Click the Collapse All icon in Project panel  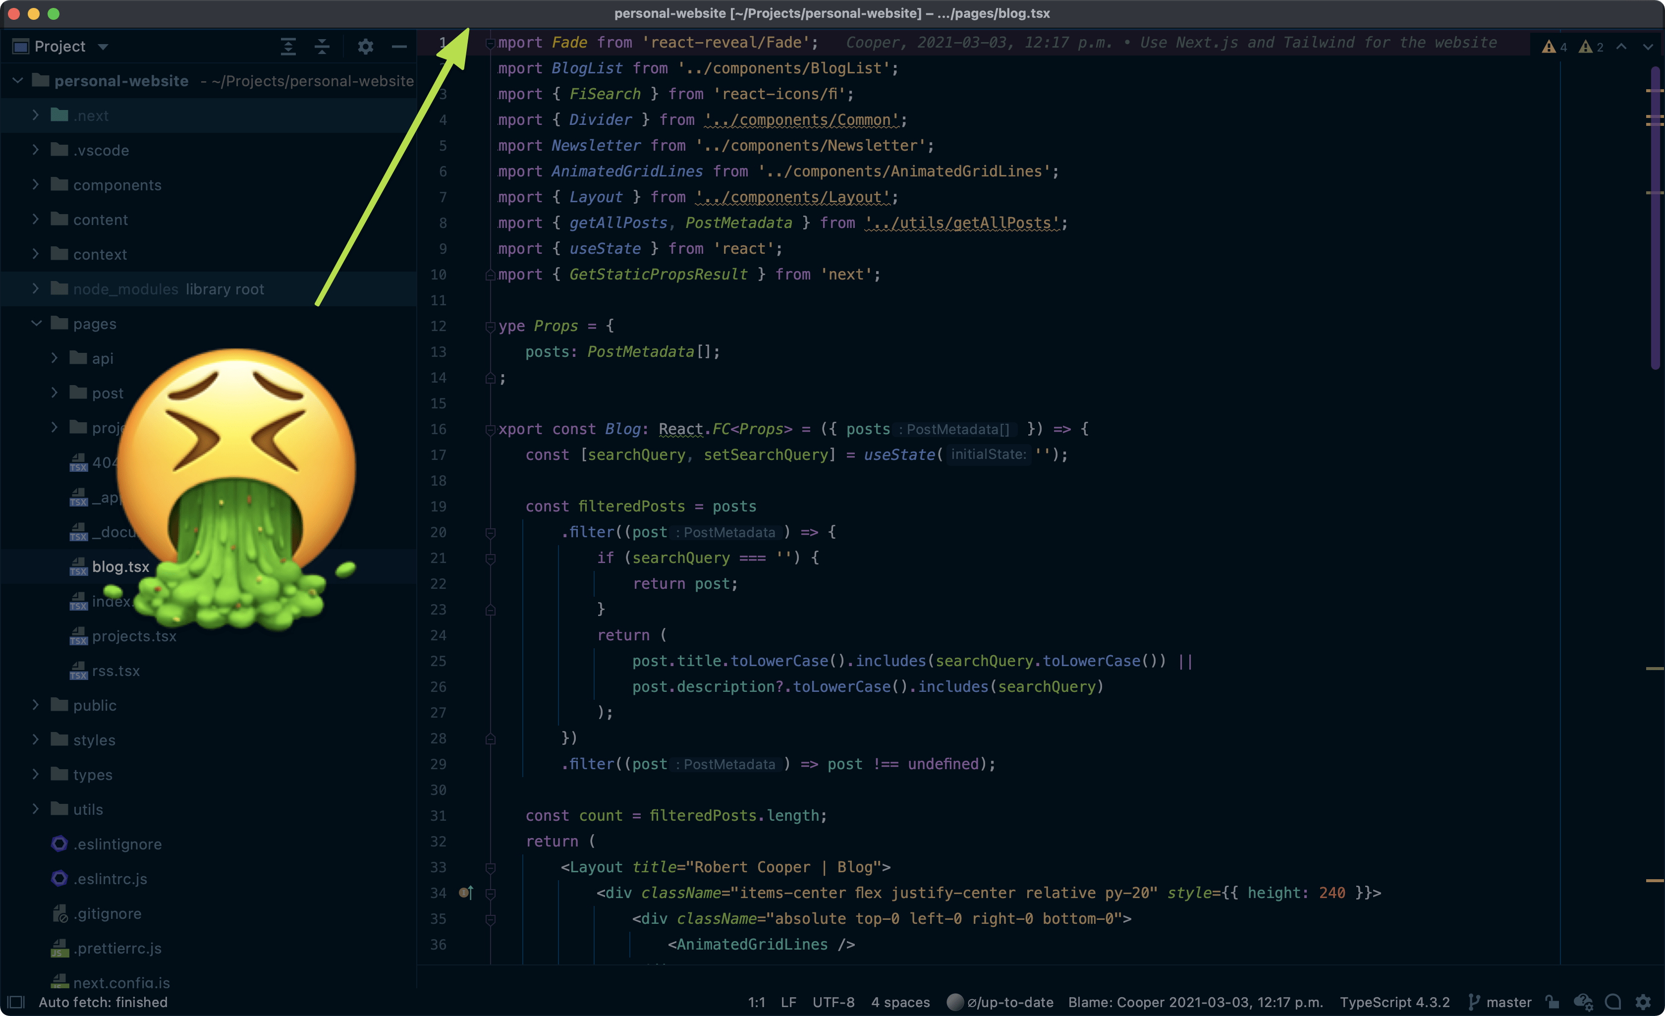coord(322,47)
